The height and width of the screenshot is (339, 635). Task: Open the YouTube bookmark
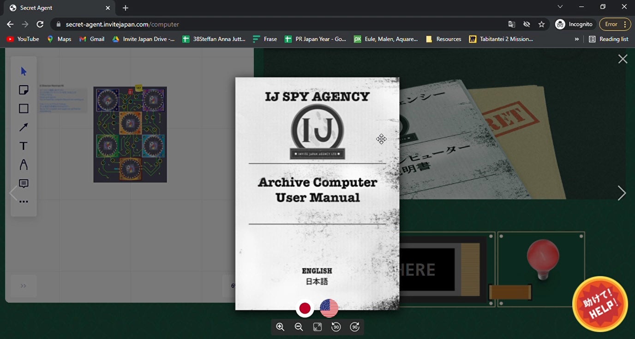pos(23,39)
